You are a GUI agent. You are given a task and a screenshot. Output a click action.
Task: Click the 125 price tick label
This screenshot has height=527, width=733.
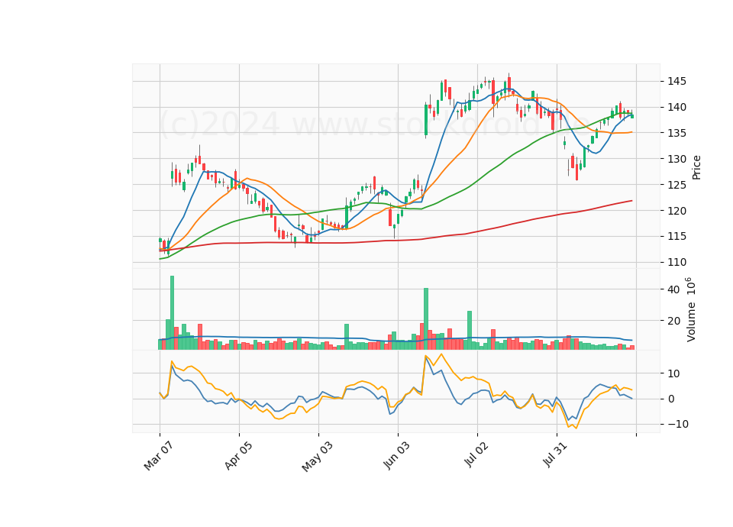click(676, 185)
